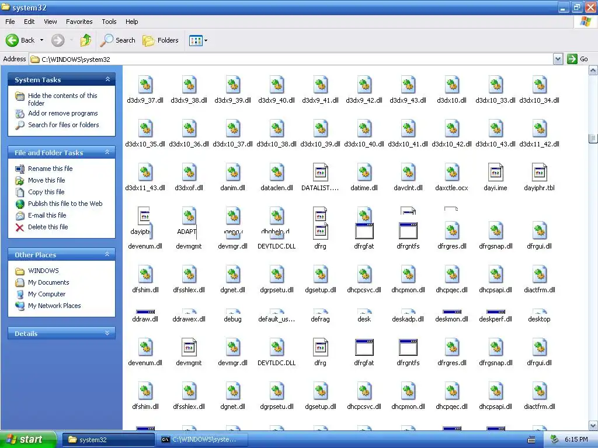
Task: Select the dgsetup.dll icon in lowest row
Action: (321, 391)
